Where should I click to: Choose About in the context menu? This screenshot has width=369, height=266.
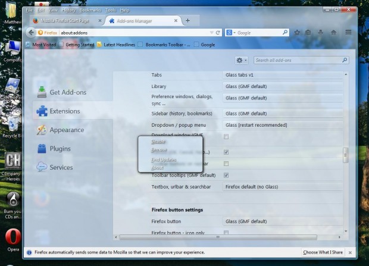point(170,168)
